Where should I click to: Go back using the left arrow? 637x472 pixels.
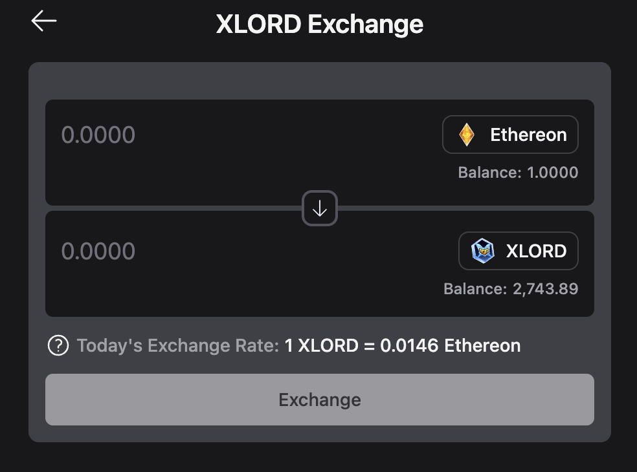(44, 21)
